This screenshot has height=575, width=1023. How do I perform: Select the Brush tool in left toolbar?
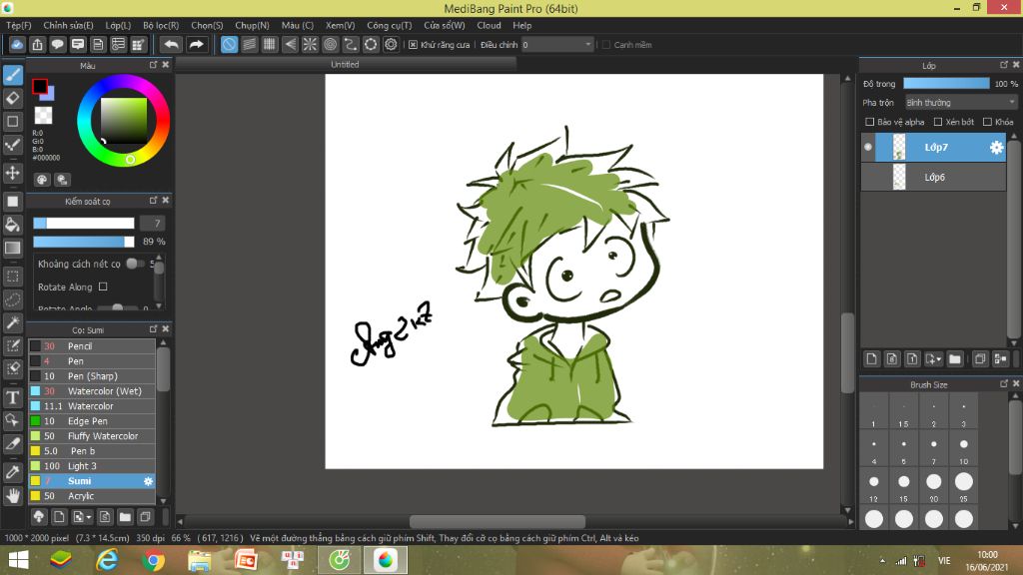pyautogui.click(x=12, y=75)
